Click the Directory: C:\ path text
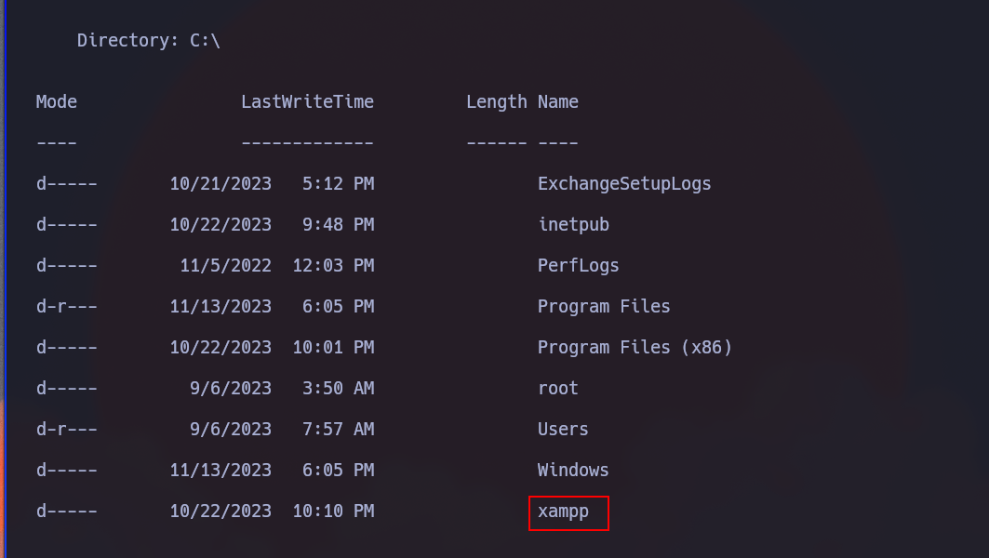 [148, 40]
